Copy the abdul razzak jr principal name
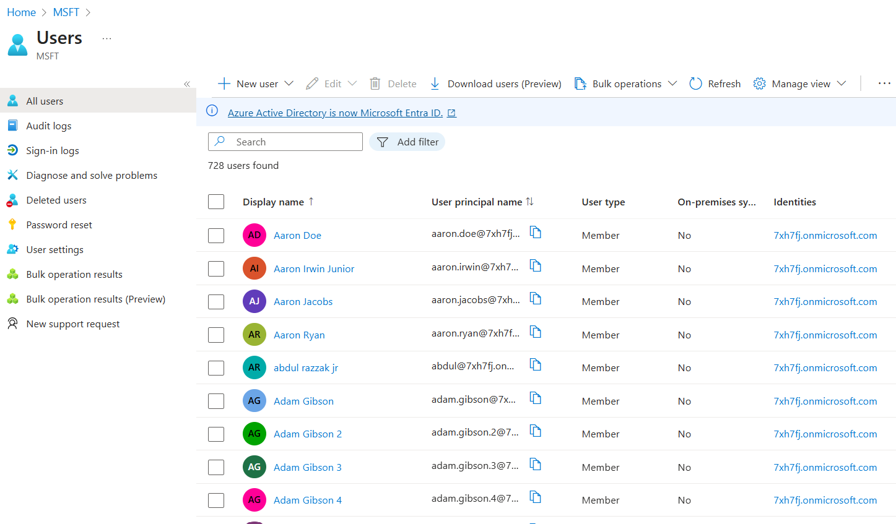The width and height of the screenshot is (896, 524). point(536,365)
